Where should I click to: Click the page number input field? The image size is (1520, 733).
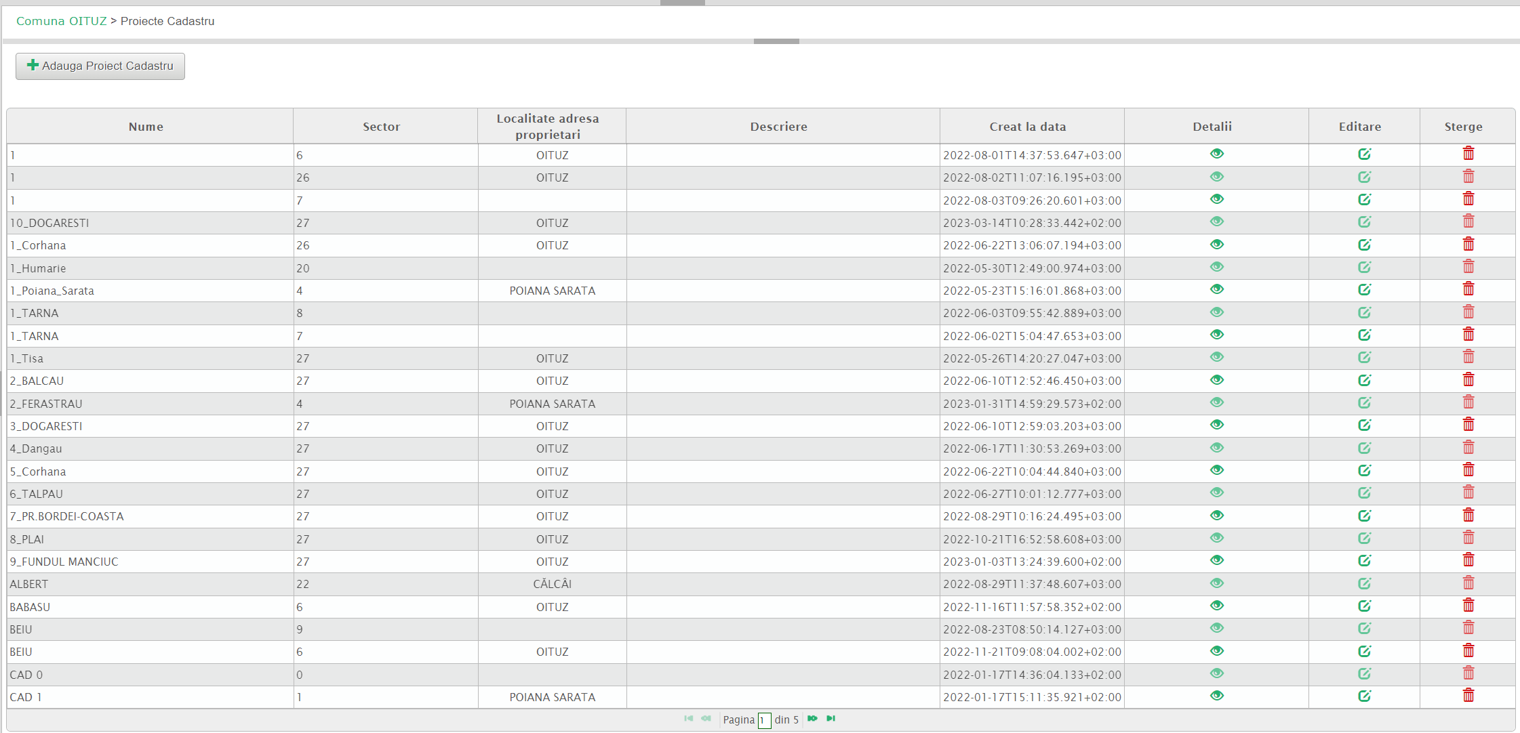pyautogui.click(x=764, y=720)
